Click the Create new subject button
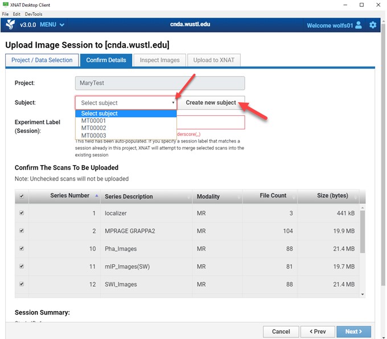The width and height of the screenshot is (387, 339). point(211,103)
